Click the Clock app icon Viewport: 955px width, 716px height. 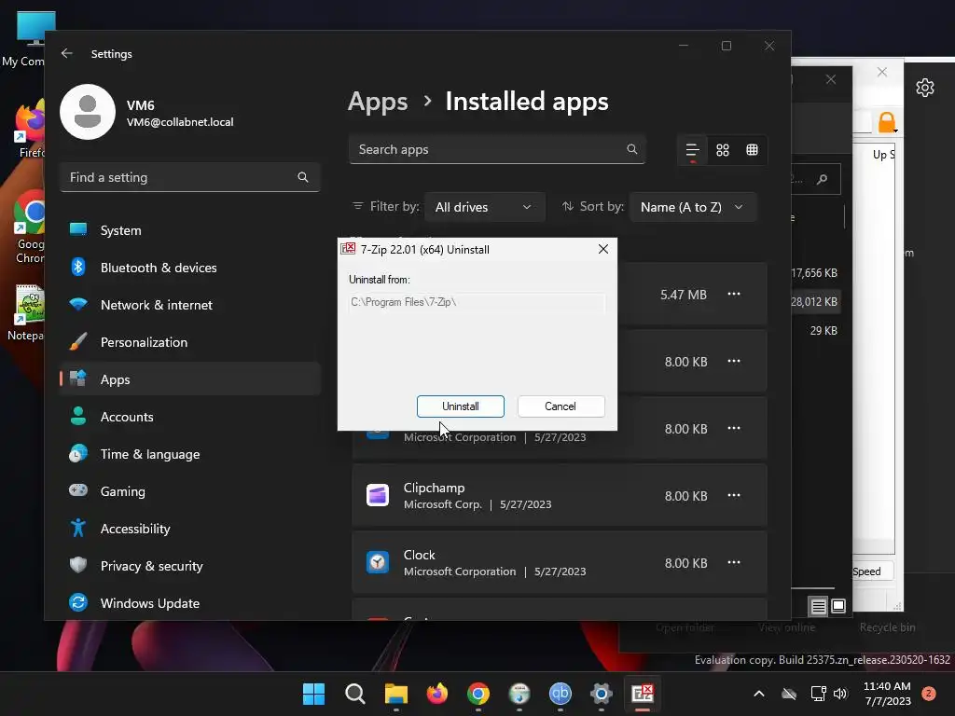378,562
